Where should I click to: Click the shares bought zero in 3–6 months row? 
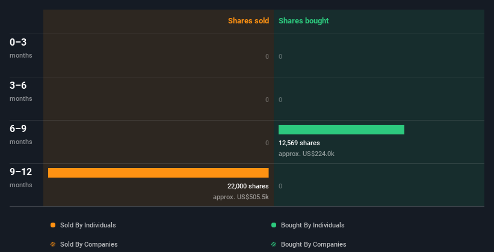coord(280,100)
